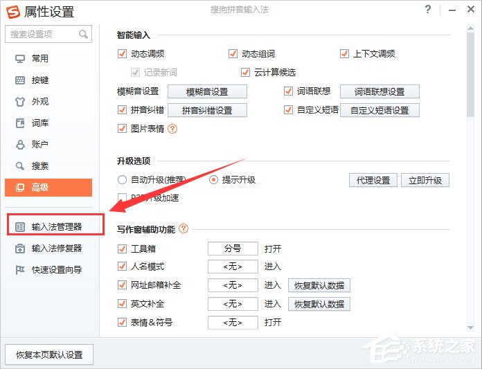Toggle 人名模式 checkbox

point(122,267)
